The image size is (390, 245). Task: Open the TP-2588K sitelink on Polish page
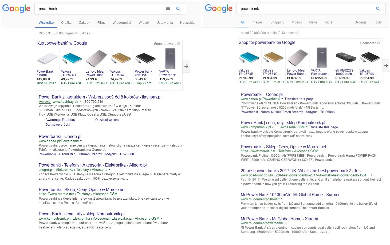point(127,154)
